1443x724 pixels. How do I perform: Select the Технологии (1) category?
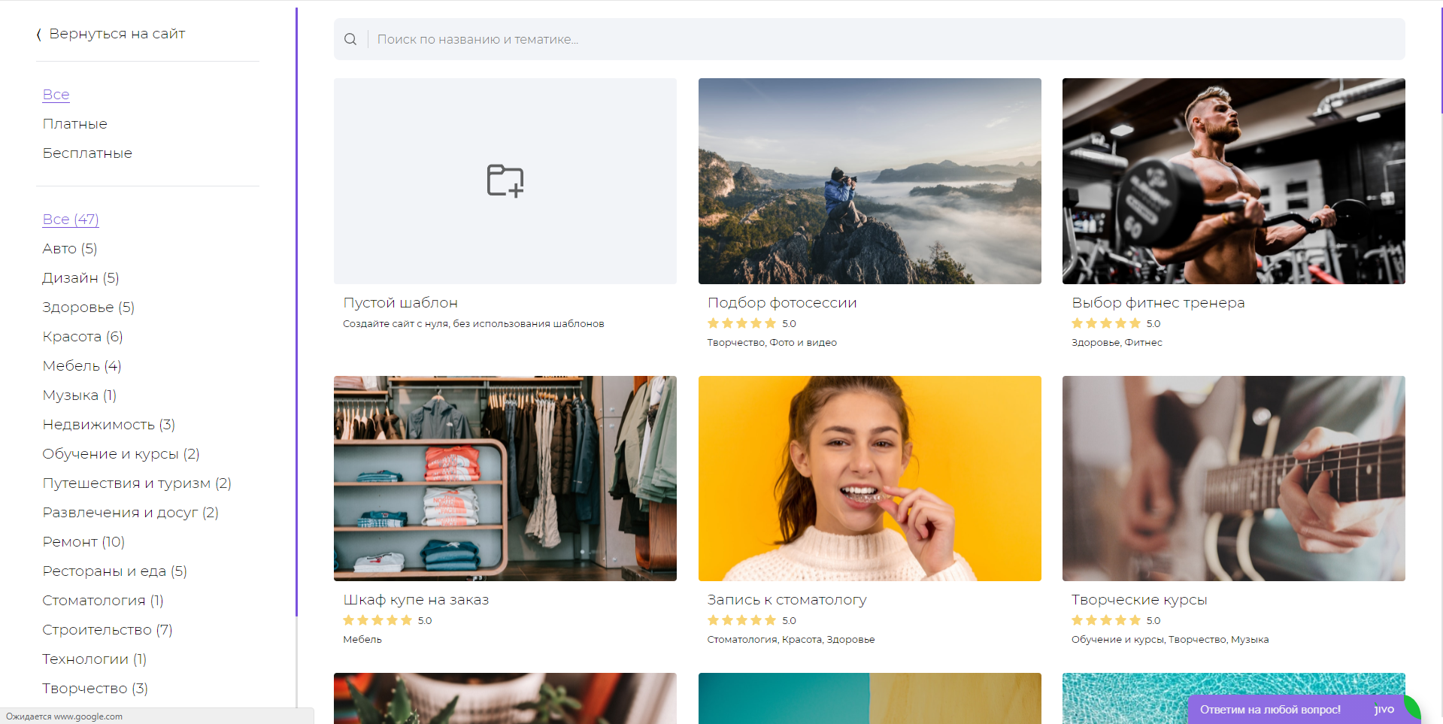click(95, 659)
